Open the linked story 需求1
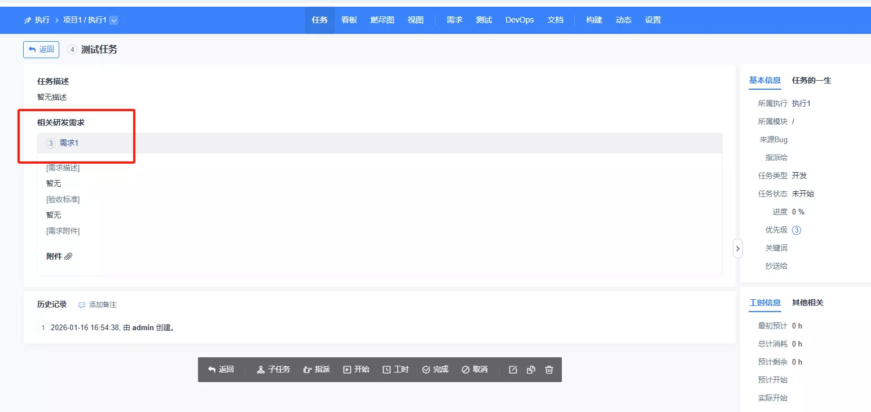Screen dimensions: 871x412 (x=69, y=143)
